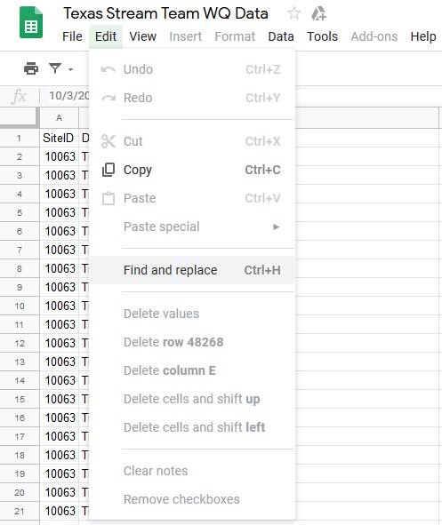Click the Cut scissors icon
The height and width of the screenshot is (525, 442).
click(108, 141)
